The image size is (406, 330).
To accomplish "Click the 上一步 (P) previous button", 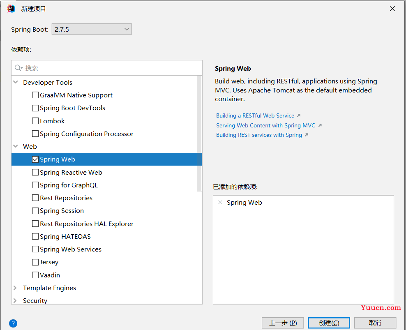I will pyautogui.click(x=283, y=323).
